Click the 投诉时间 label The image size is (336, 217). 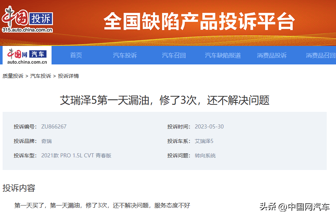coord(179,127)
